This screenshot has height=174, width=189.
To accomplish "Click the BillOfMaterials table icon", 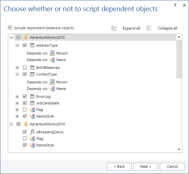I will click(32, 68).
